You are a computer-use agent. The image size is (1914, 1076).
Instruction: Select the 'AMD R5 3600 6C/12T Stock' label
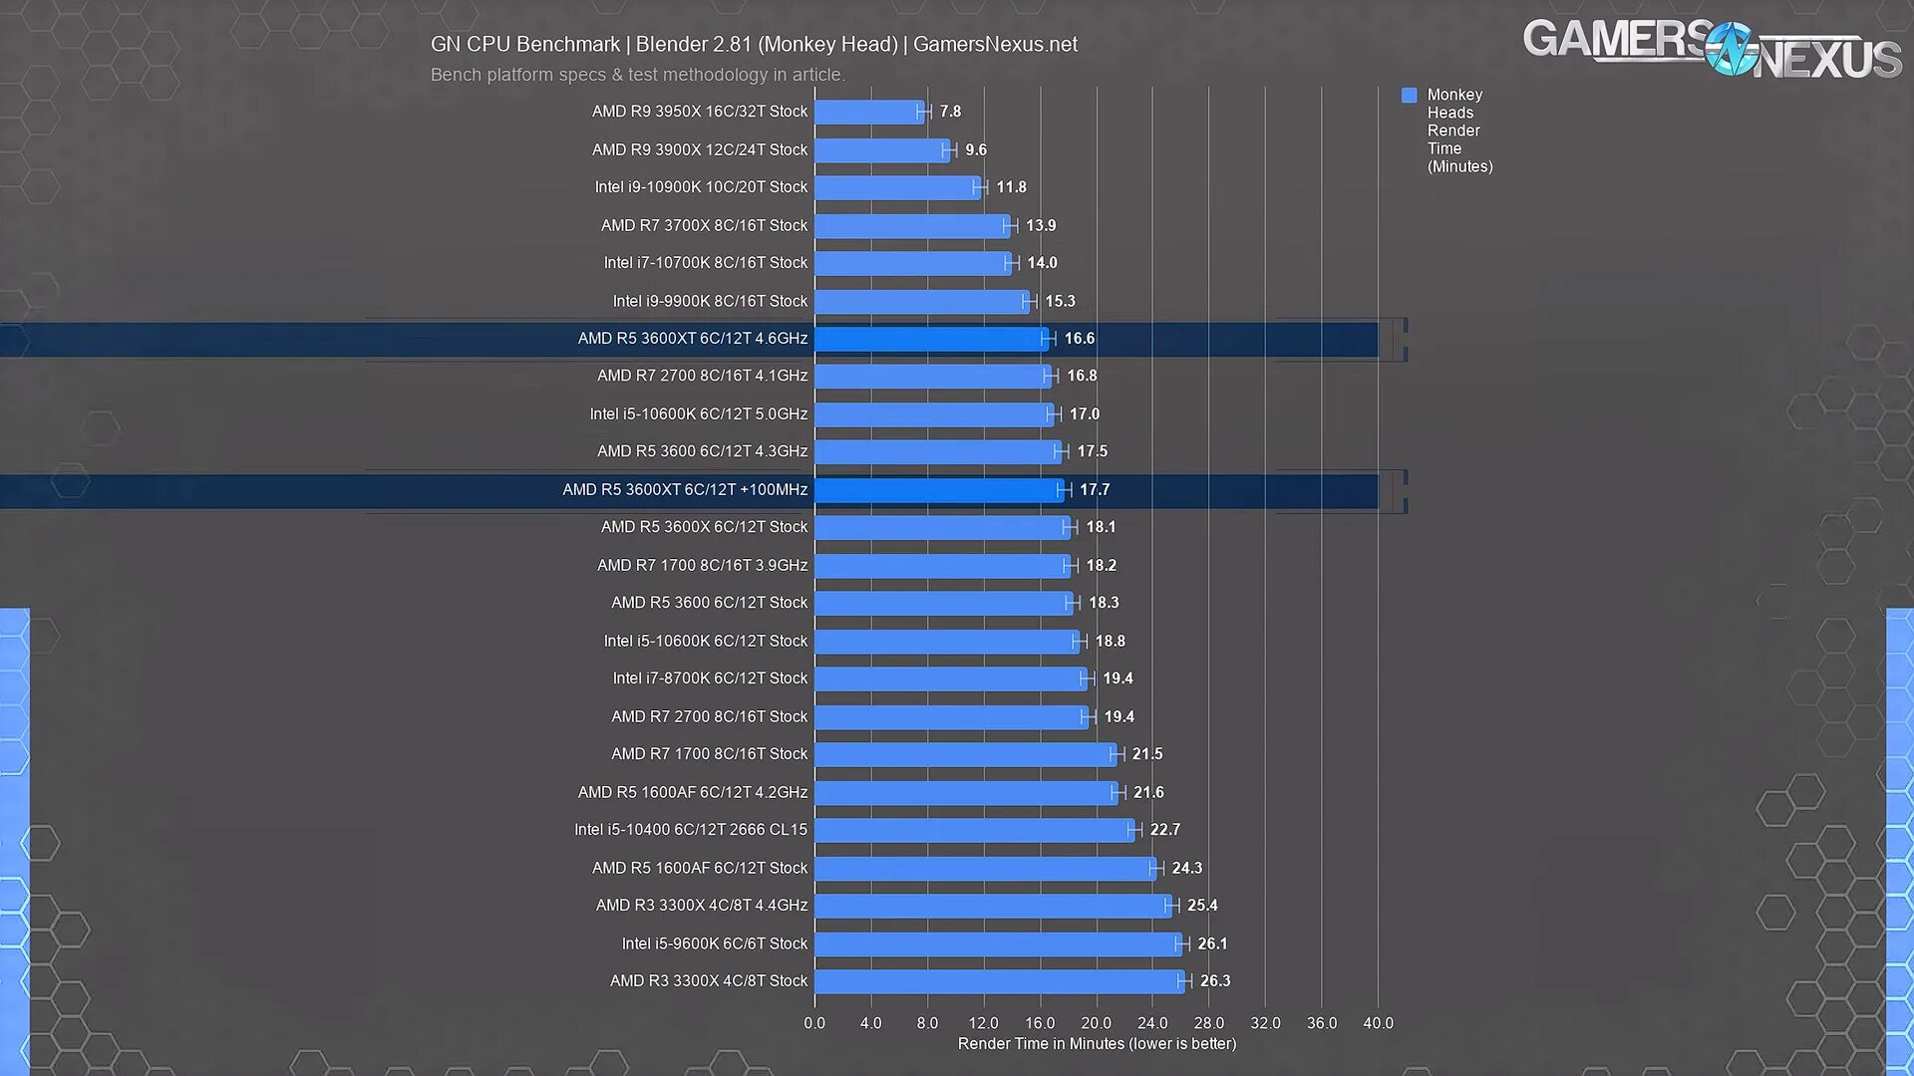pos(710,603)
